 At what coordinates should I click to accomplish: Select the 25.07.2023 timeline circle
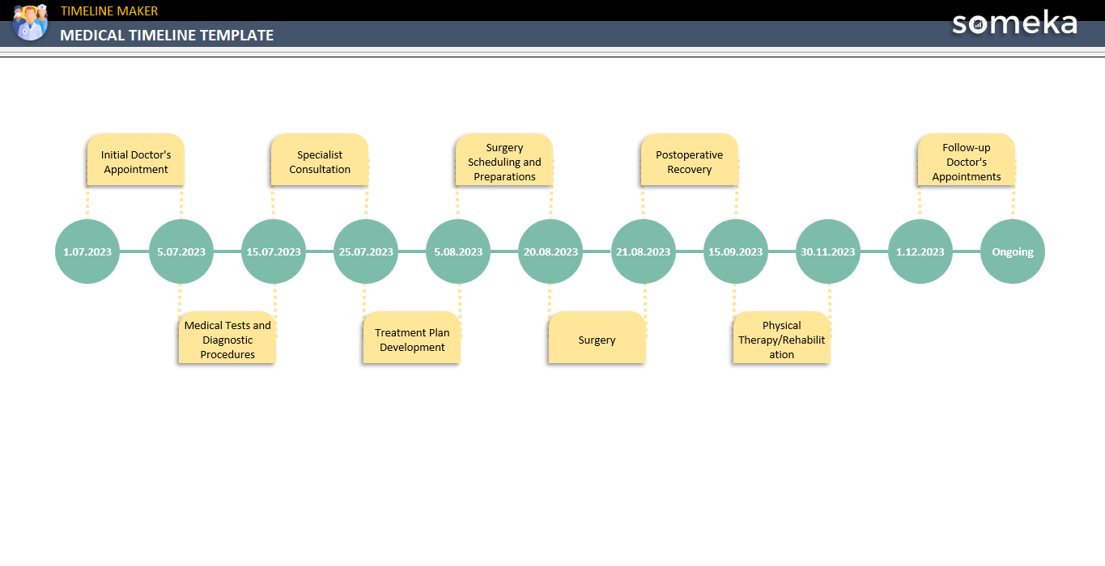[x=366, y=251]
